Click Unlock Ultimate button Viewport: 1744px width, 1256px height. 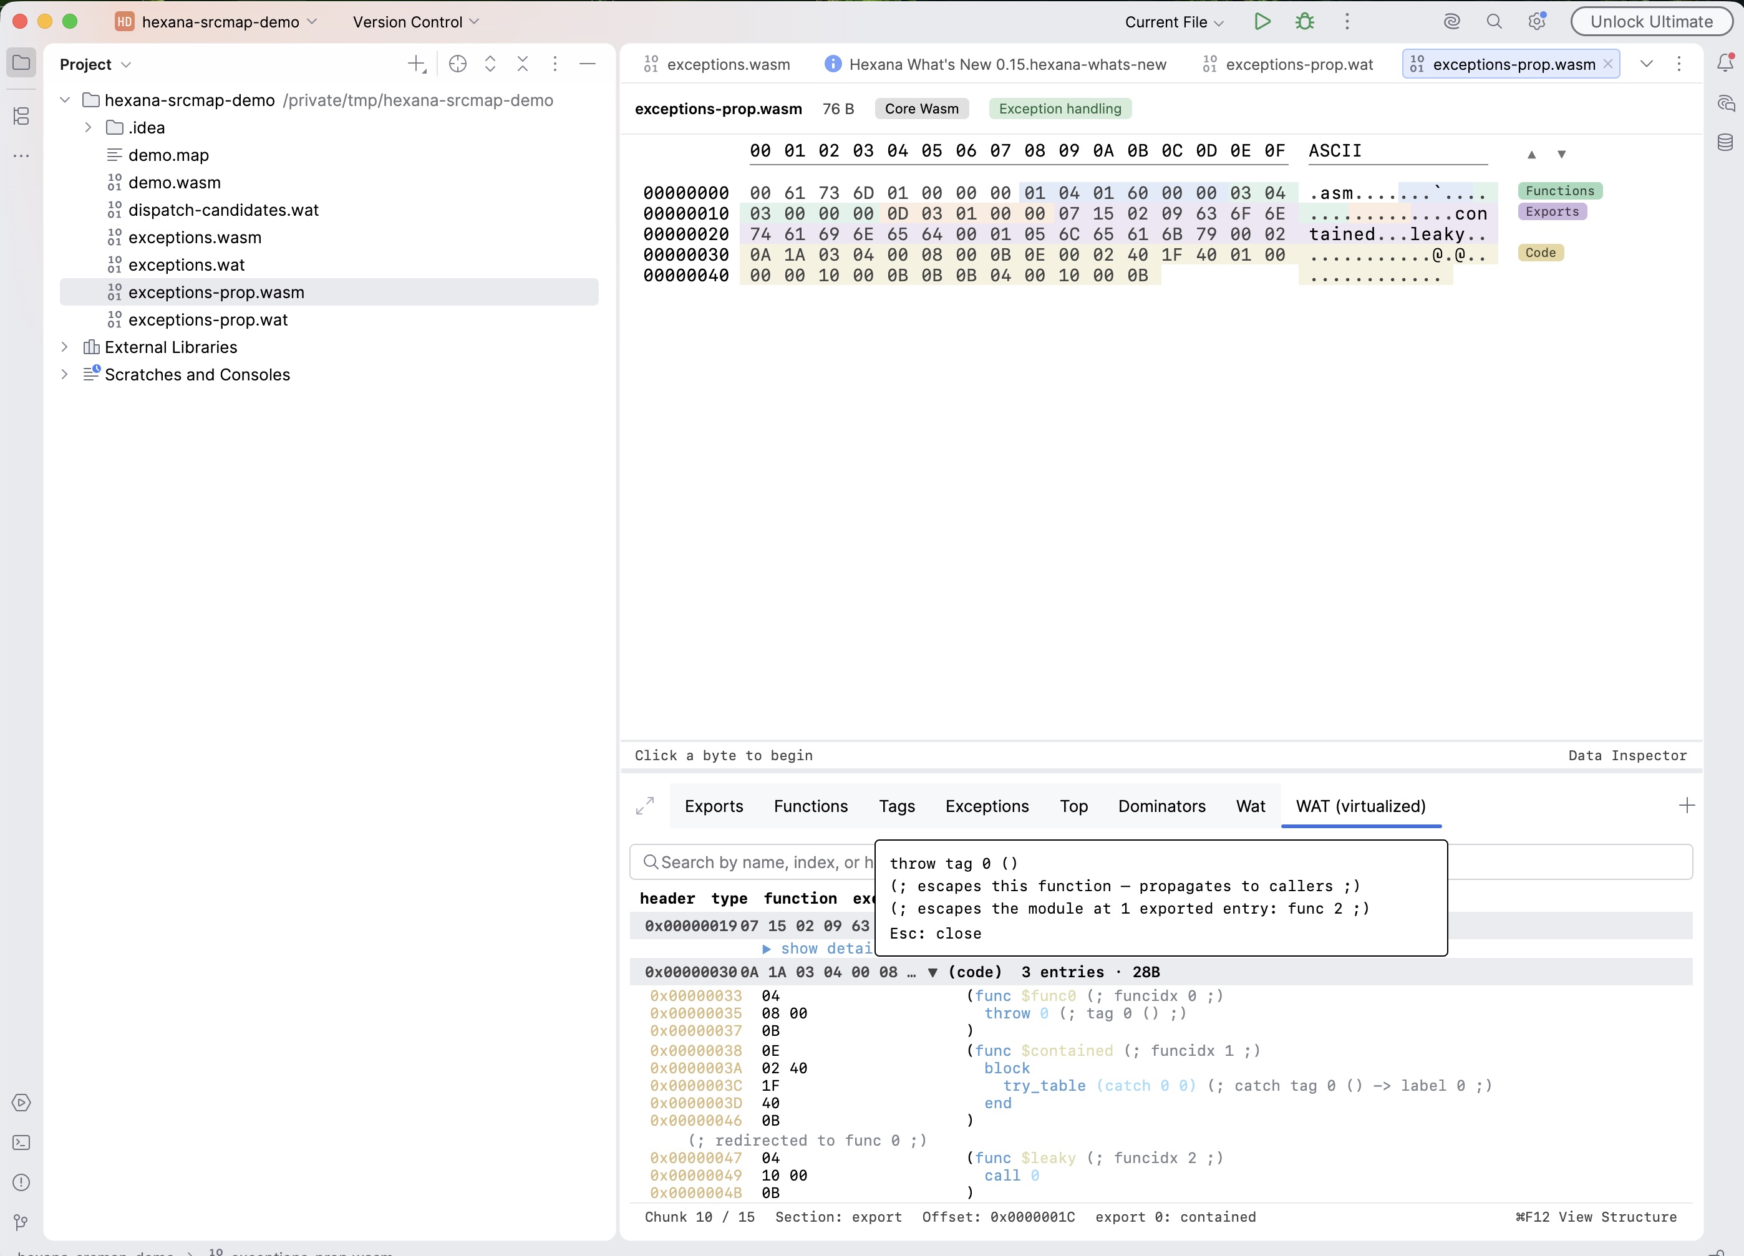(x=1651, y=22)
